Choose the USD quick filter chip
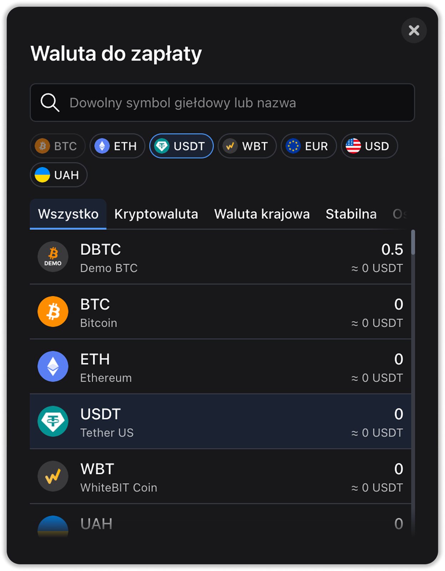 tap(369, 146)
